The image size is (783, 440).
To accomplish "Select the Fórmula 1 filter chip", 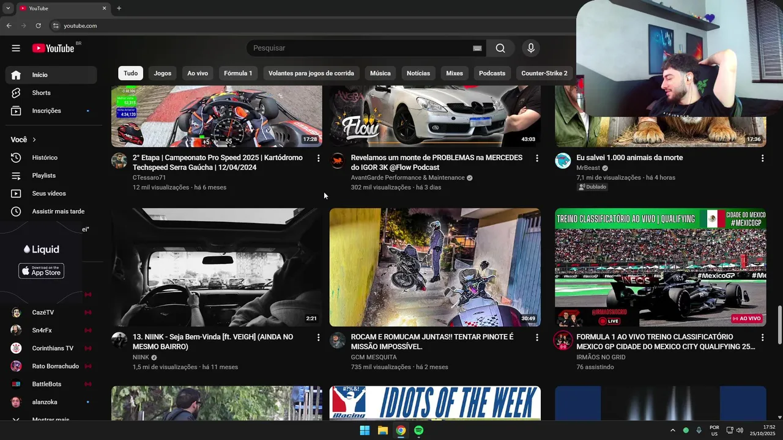I will click(x=238, y=73).
